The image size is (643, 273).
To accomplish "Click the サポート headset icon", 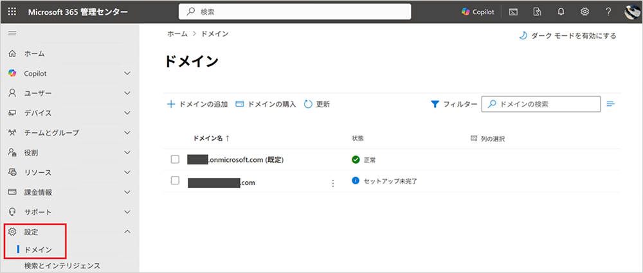I will (x=12, y=212).
